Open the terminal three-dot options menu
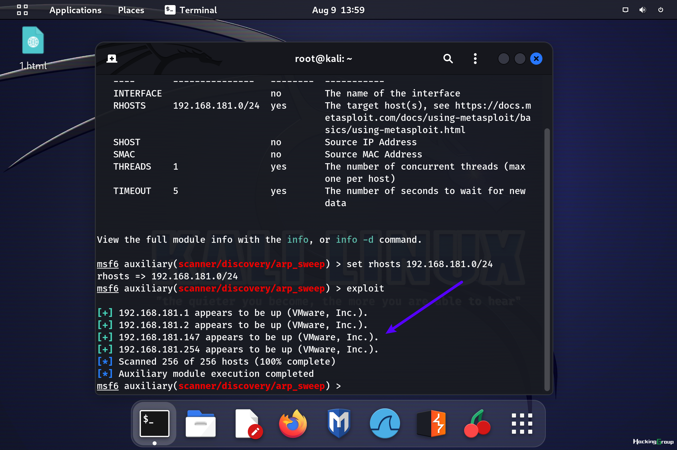The height and width of the screenshot is (450, 677). pyautogui.click(x=475, y=59)
